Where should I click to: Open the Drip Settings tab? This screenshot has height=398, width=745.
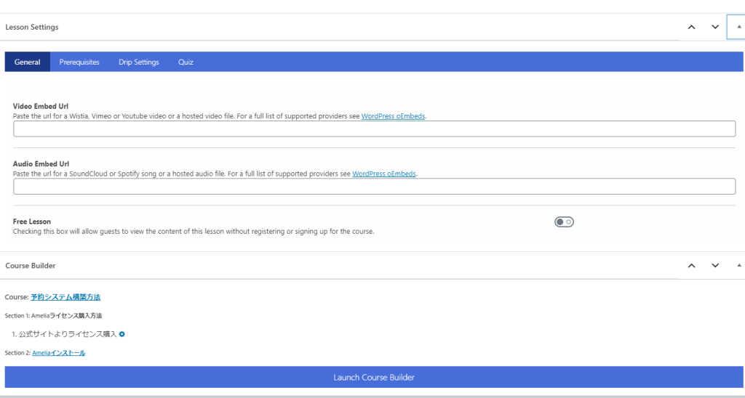(139, 62)
